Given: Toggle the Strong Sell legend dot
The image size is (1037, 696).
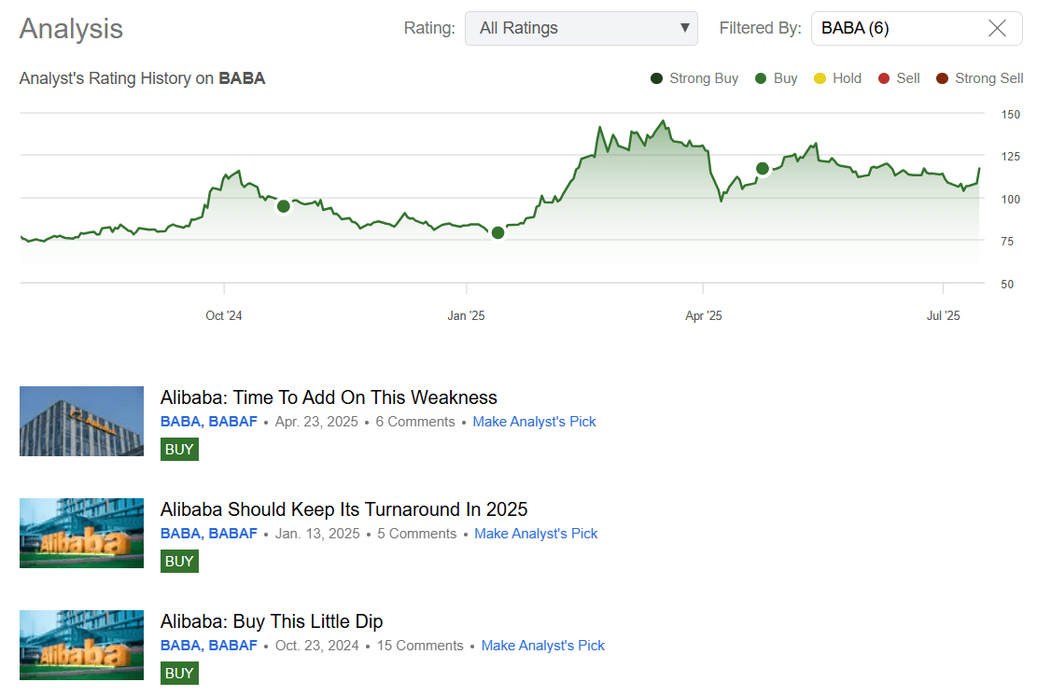Looking at the screenshot, I should [x=943, y=78].
